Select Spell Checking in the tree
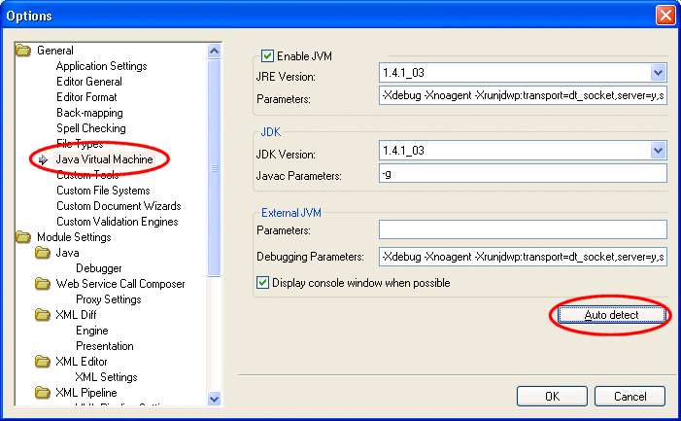This screenshot has width=681, height=421. 90,128
